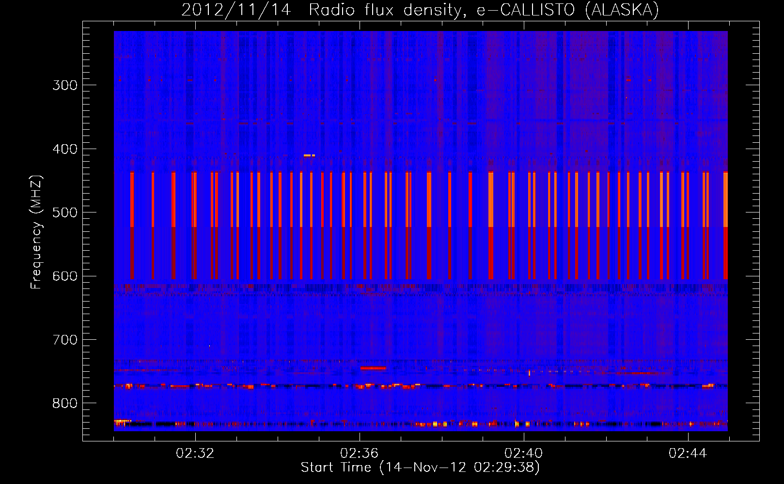Click the 02:40 time tick label

[524, 454]
